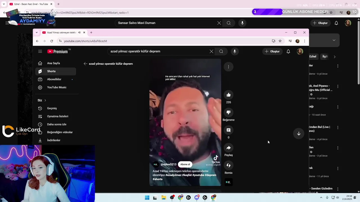Open Geçmiş history in the sidebar
Image resolution: width=360 pixels, height=202 pixels.
[56, 108]
